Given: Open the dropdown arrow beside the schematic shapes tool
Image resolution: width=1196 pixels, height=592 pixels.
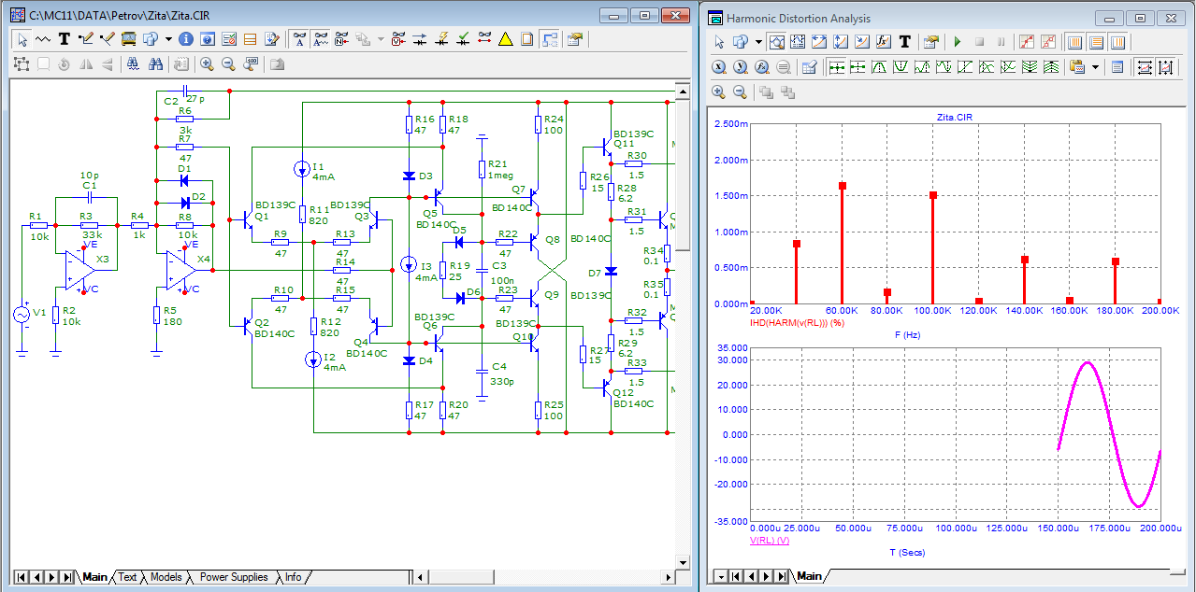Looking at the screenshot, I should coord(168,39).
